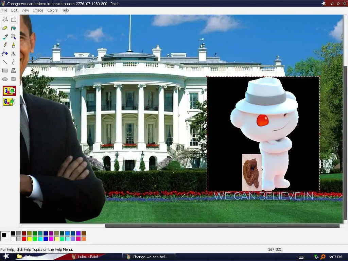Choose the Fill With Color bucket
Screen dimensions: 348x261
14,28
